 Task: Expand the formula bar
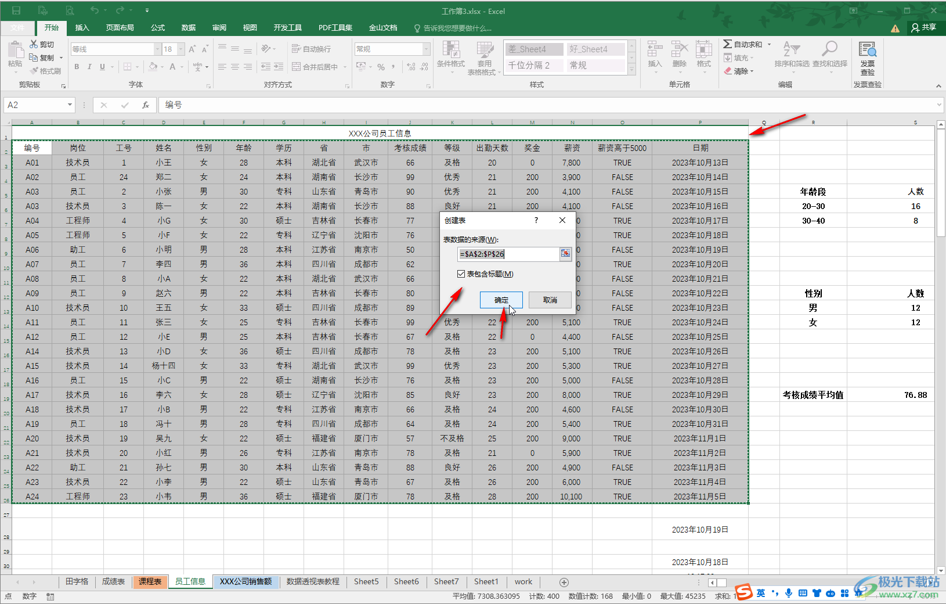pos(940,105)
